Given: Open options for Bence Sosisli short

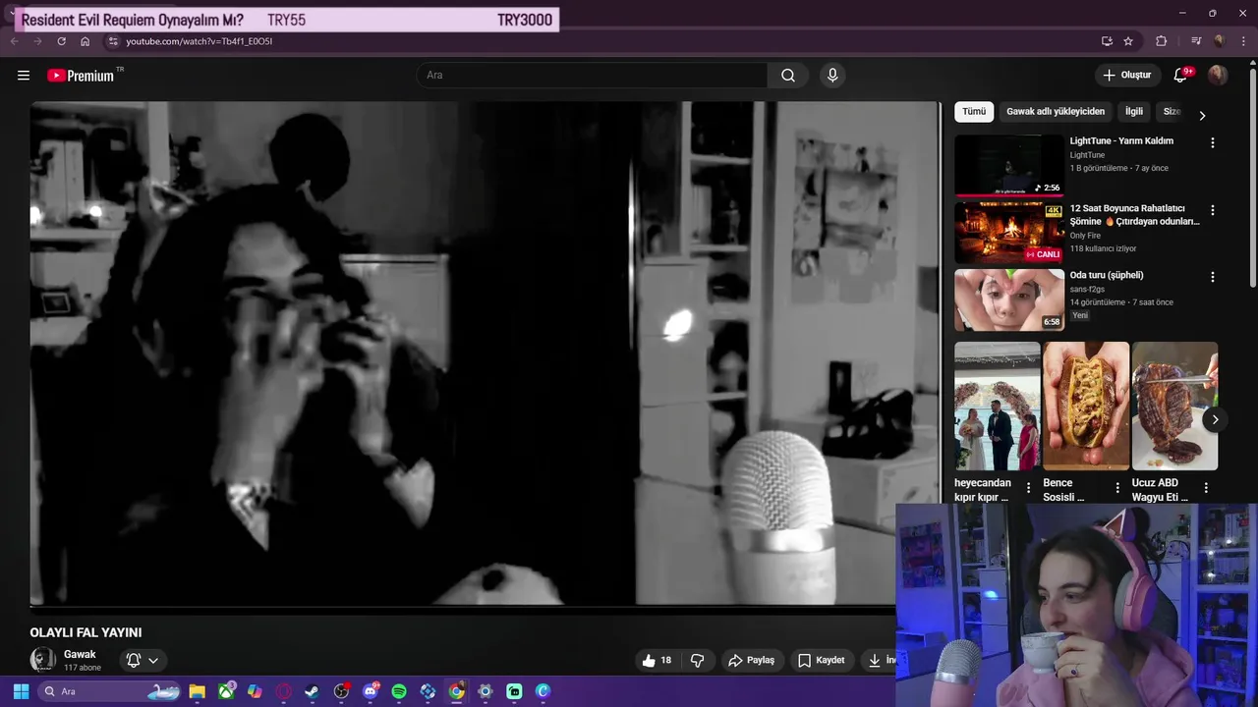Looking at the screenshot, I should point(1116,487).
